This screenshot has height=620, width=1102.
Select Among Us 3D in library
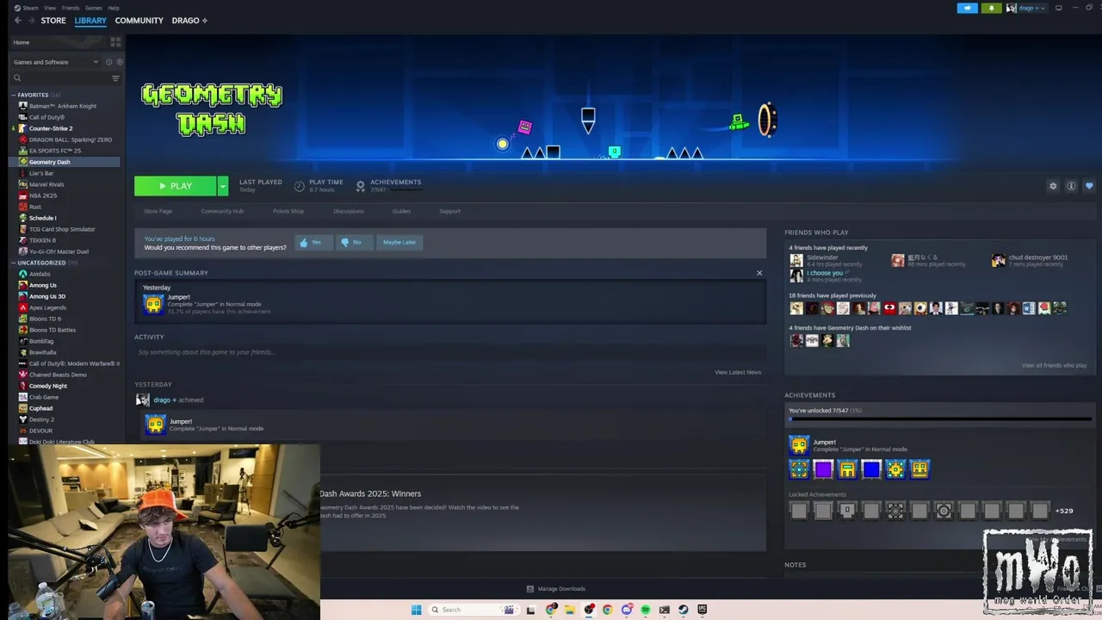tap(47, 296)
